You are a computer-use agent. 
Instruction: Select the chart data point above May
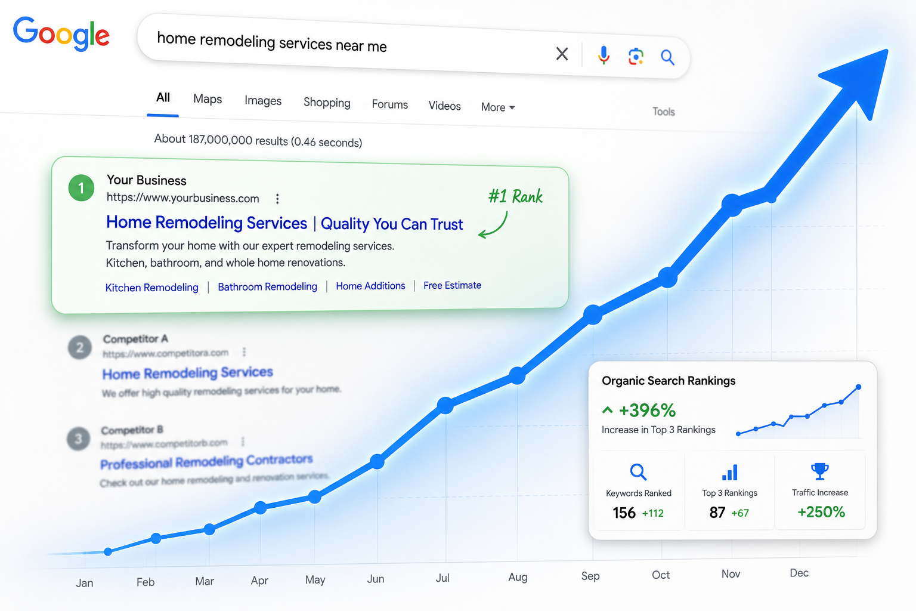click(x=315, y=496)
